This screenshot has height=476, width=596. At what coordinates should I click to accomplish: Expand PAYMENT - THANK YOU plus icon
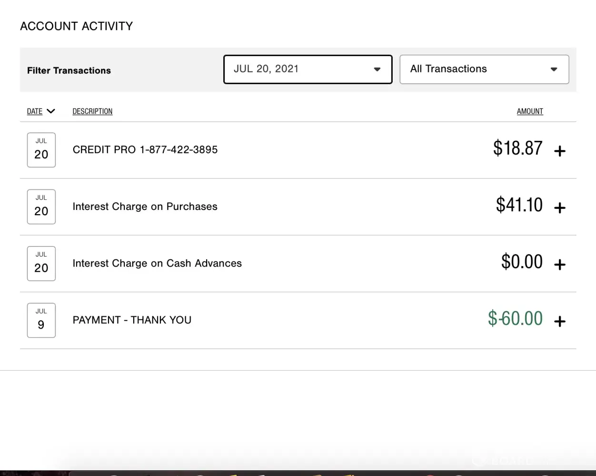[x=560, y=321]
